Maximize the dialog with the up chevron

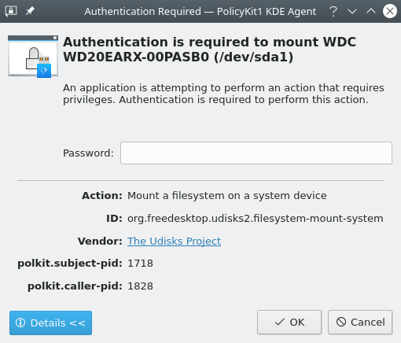point(371,11)
